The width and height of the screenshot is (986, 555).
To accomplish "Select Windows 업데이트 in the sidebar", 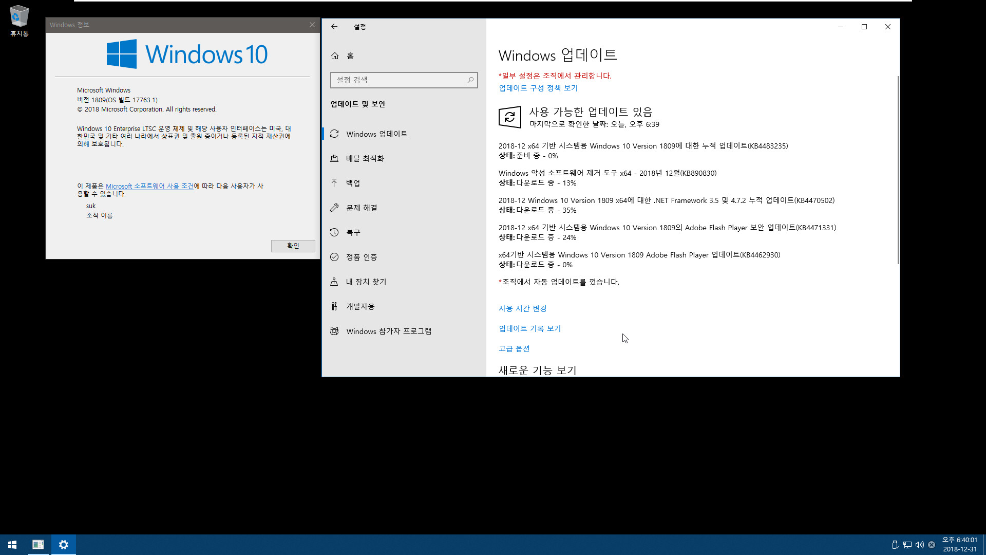I will pyautogui.click(x=404, y=134).
